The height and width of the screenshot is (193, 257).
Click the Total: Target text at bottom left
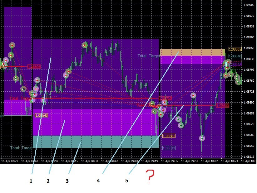[x=22, y=148]
